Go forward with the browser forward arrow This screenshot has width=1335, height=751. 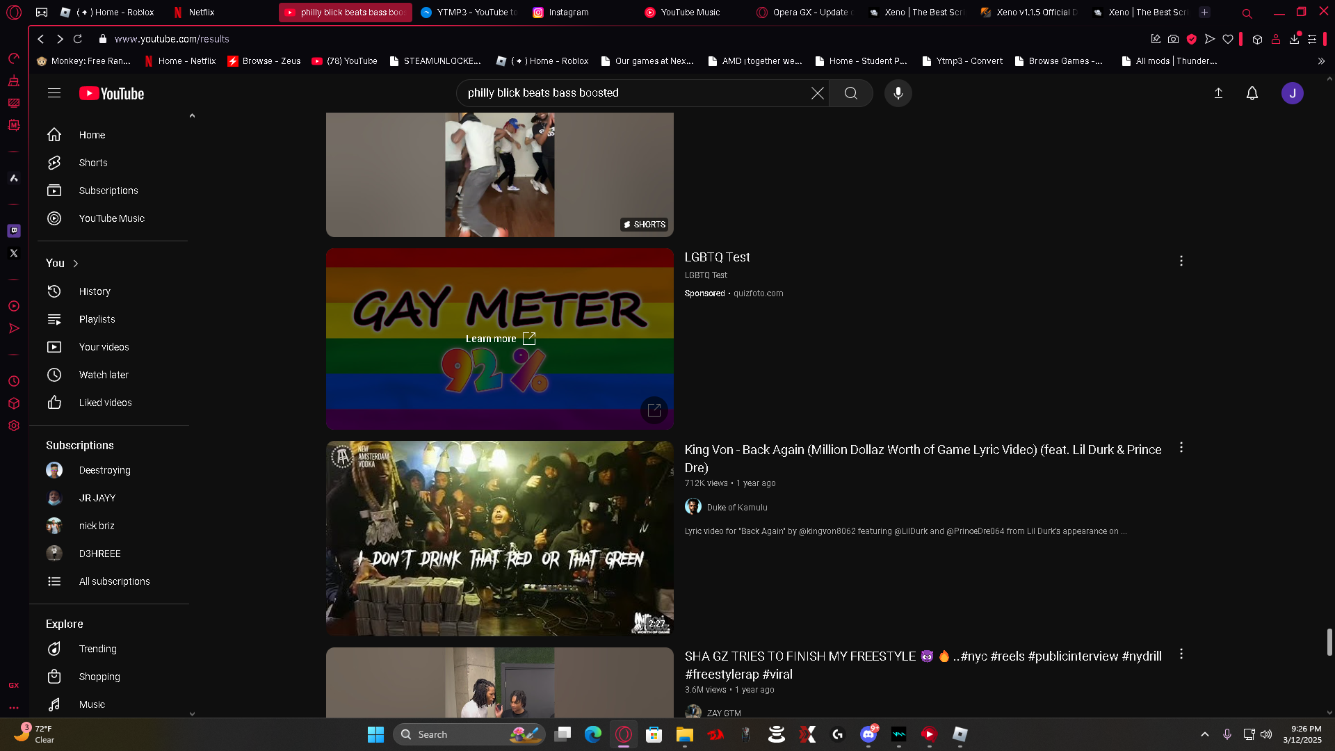pos(60,39)
